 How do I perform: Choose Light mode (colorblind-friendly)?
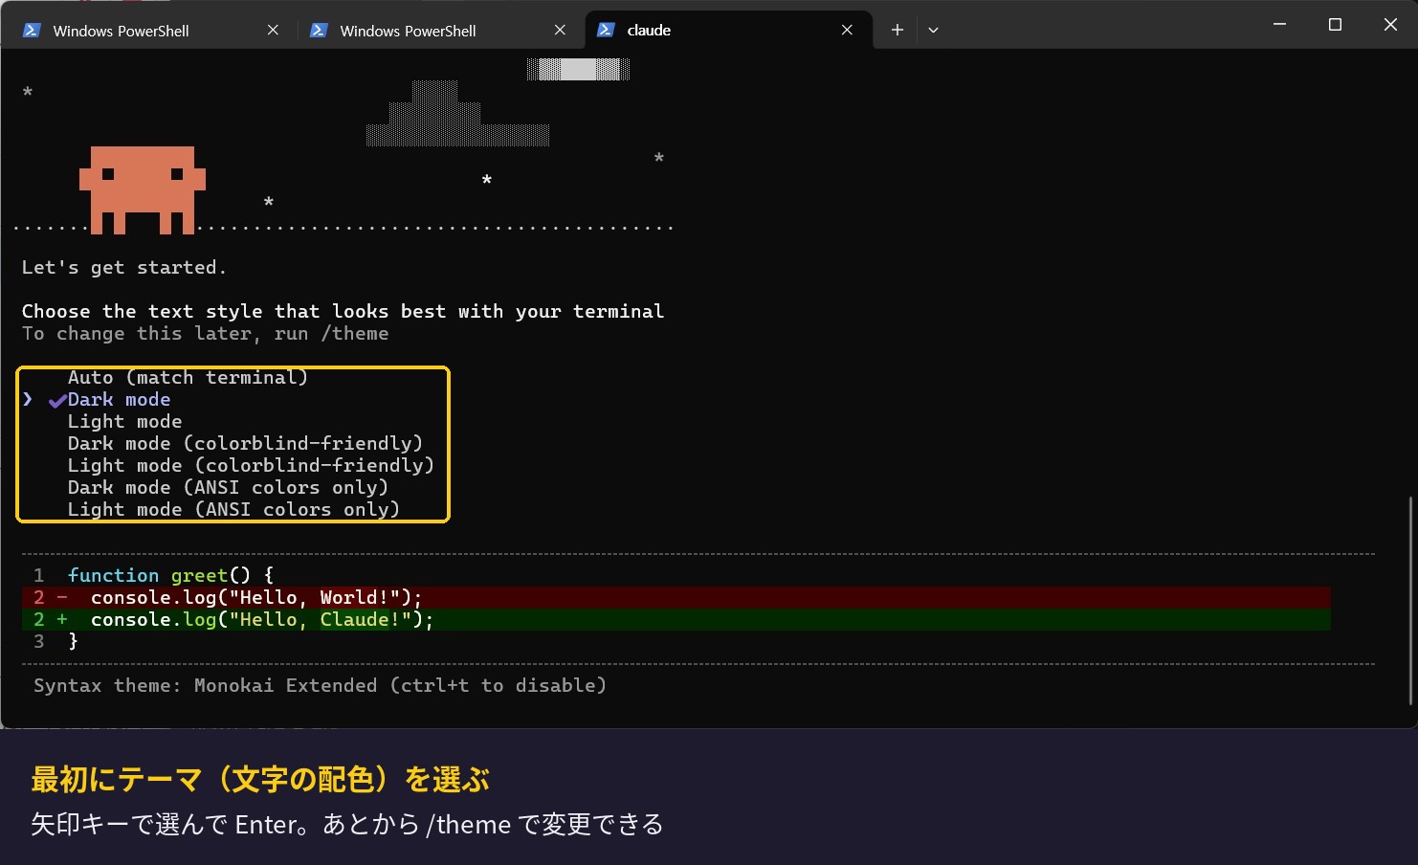pos(251,465)
